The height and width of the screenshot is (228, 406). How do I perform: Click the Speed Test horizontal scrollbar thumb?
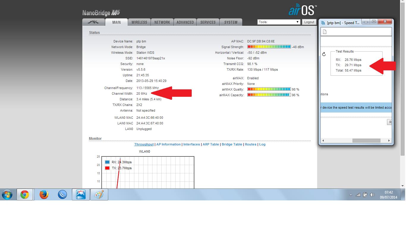[366, 140]
